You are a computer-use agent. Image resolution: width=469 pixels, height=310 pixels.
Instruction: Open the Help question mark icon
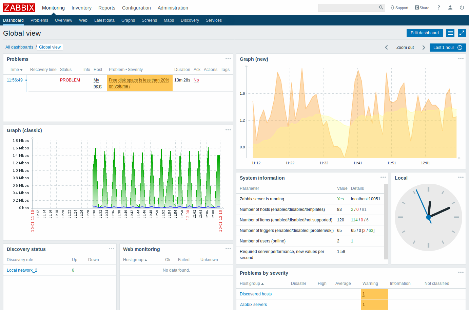pos(438,7)
